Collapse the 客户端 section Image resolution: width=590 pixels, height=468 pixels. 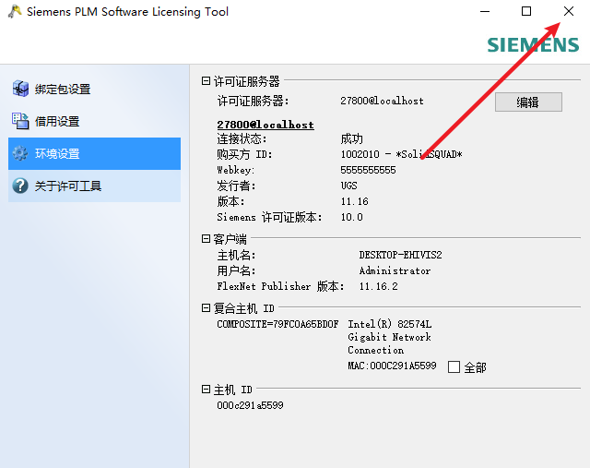(206, 238)
